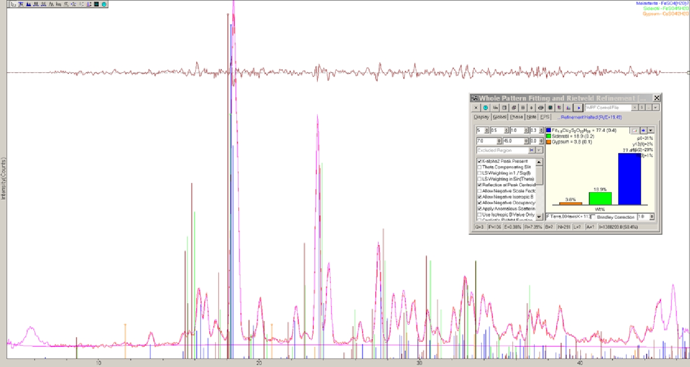Enable Theta Compensating Slit checkbox

coord(480,167)
